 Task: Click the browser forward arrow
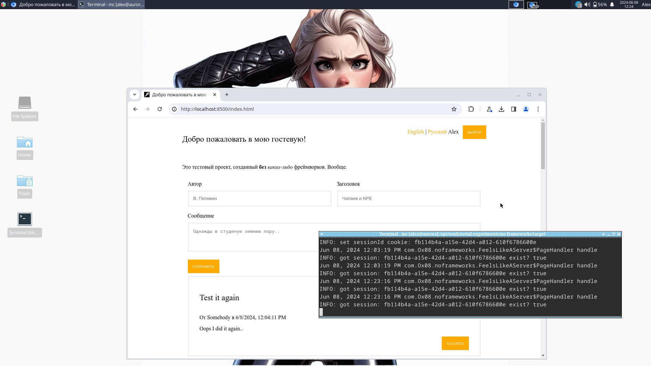click(147, 109)
